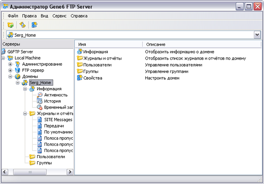This screenshot has height=184, width=264.
Task: Click the Описание column header
Action: [202, 44]
